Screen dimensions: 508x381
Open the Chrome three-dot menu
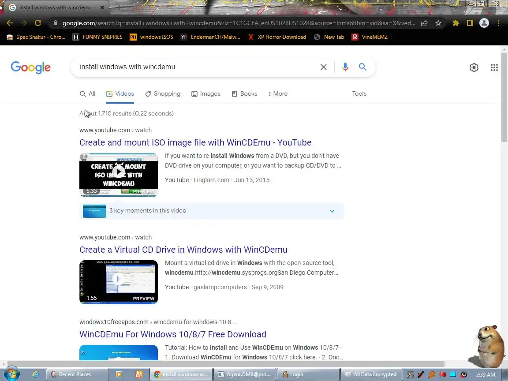pyautogui.click(x=498, y=23)
